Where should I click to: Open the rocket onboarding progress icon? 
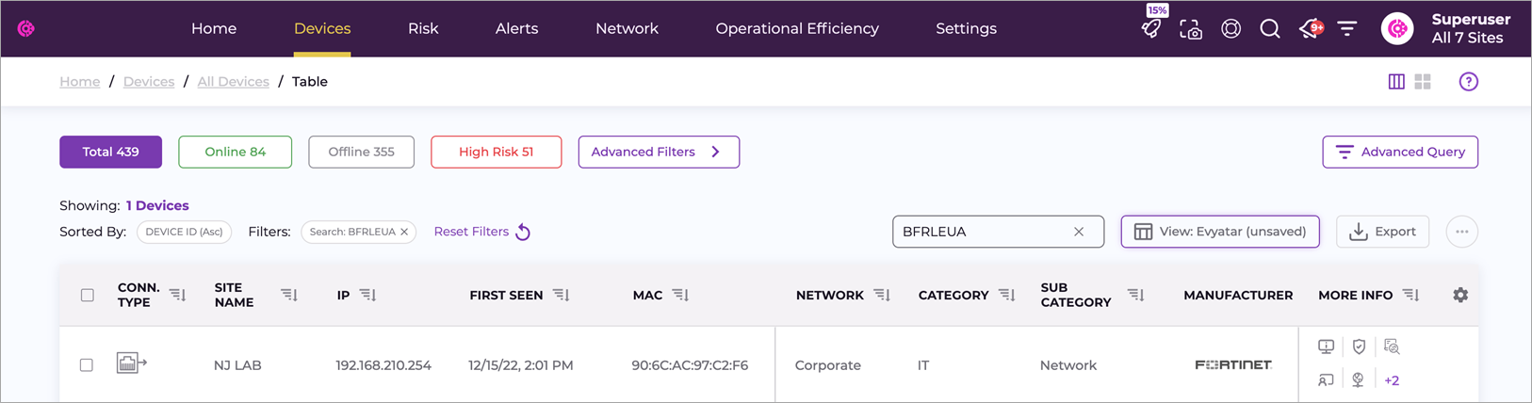[x=1151, y=28]
